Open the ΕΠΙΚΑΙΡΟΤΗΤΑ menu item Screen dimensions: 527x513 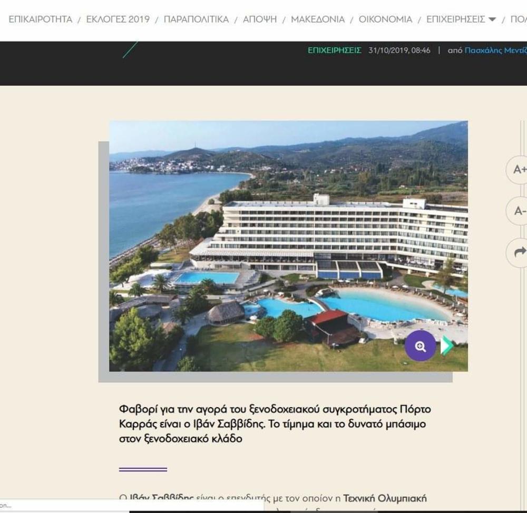click(41, 19)
